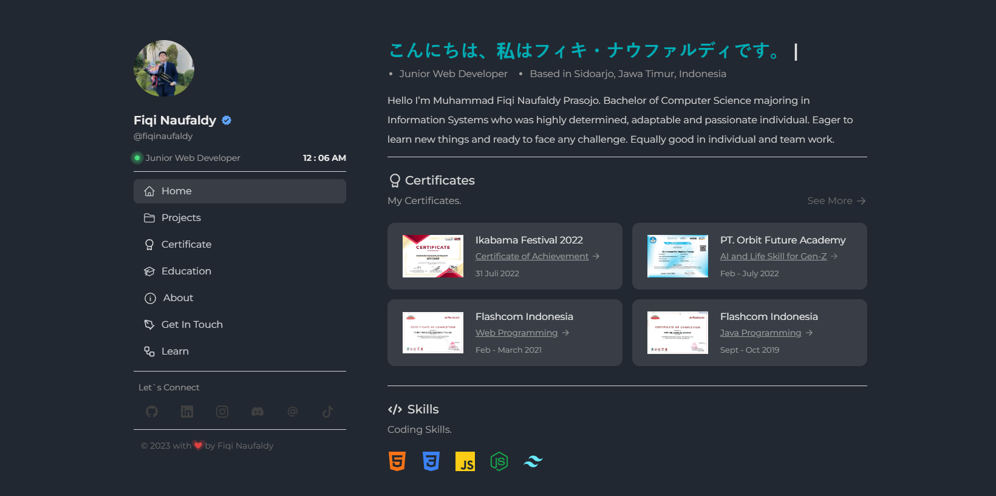Click the 31 Juli 2022 date

[497, 274]
